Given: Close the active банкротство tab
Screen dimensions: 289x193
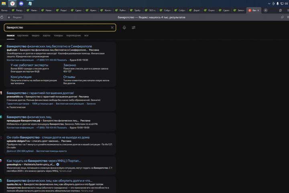Looking at the screenshot, I should click(x=258, y=10).
